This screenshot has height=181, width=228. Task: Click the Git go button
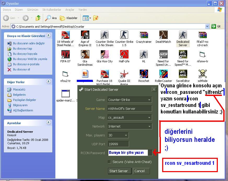pyautogui.click(x=216, y=26)
